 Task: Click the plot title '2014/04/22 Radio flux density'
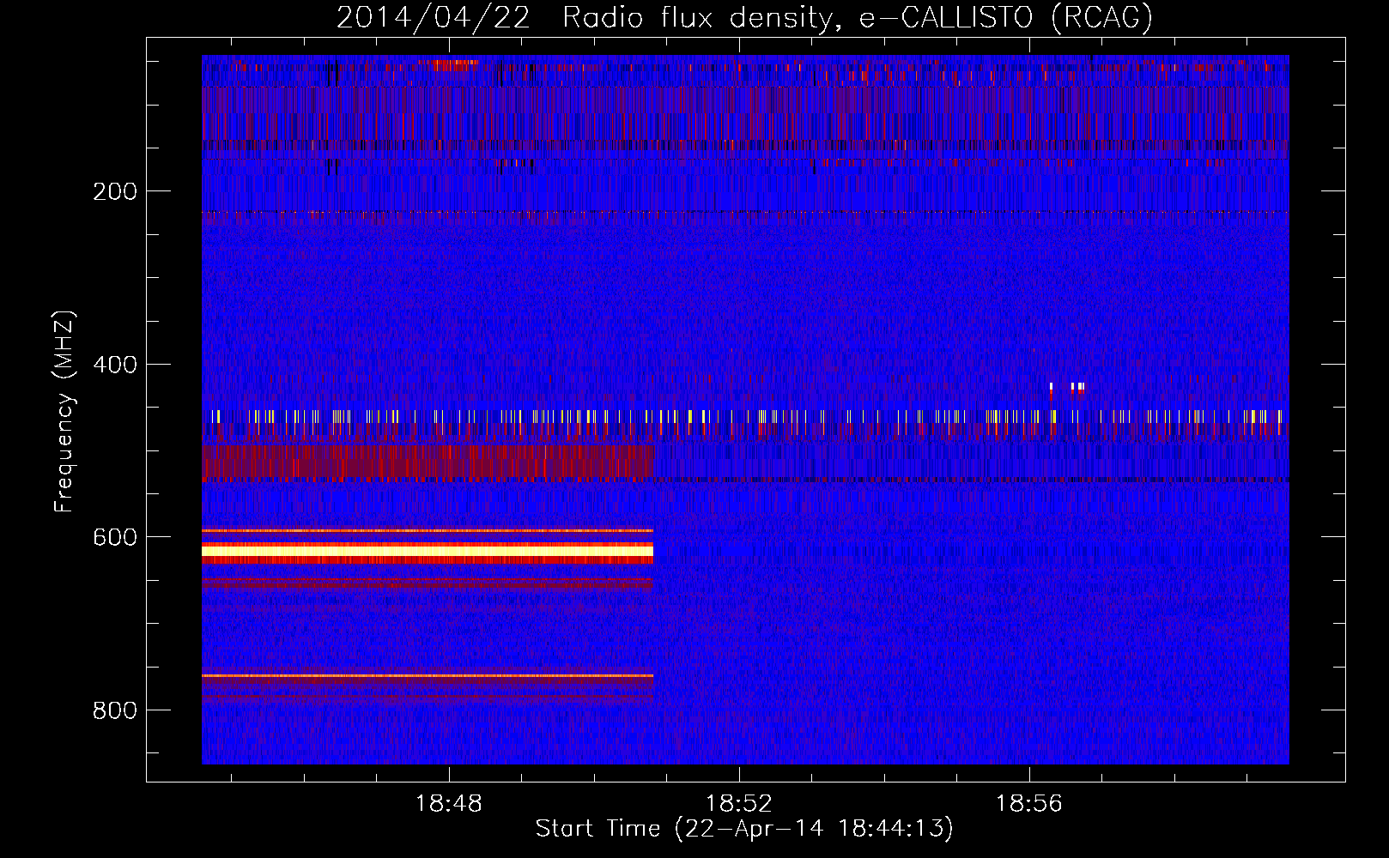pos(744,17)
